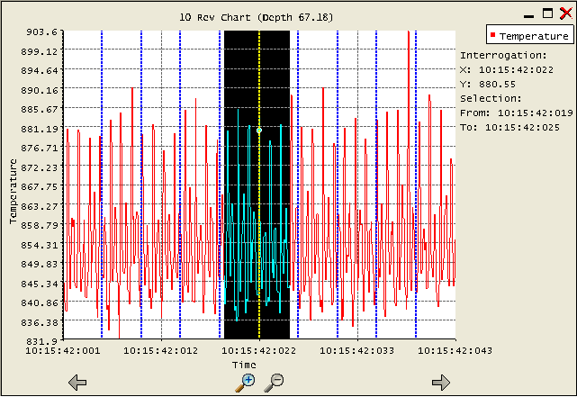
Task: Click the zoom in magnifier icon
Action: 244,383
